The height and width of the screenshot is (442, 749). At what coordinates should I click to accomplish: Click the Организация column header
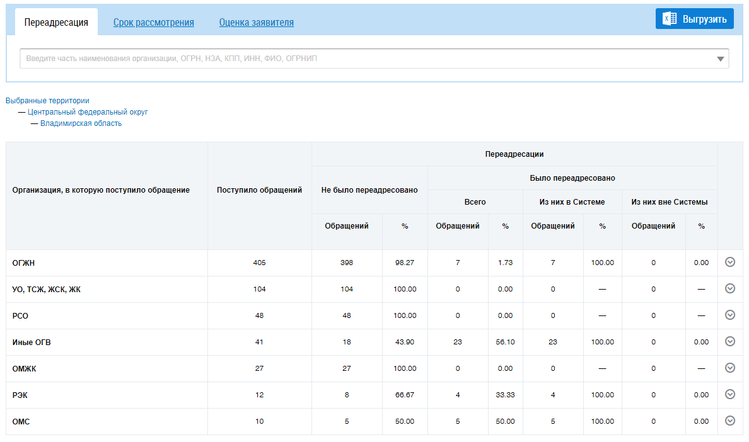101,190
